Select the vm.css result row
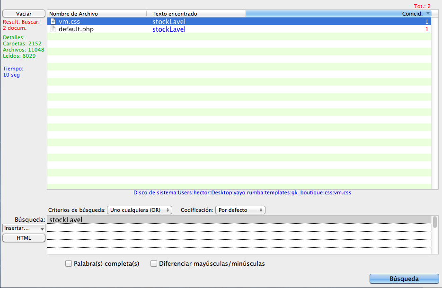Viewport: 442px width, 288px height. (239, 21)
